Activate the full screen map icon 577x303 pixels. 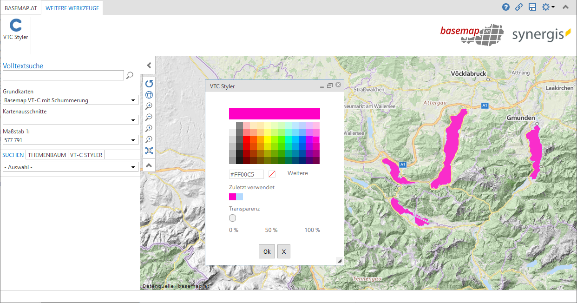tap(149, 151)
